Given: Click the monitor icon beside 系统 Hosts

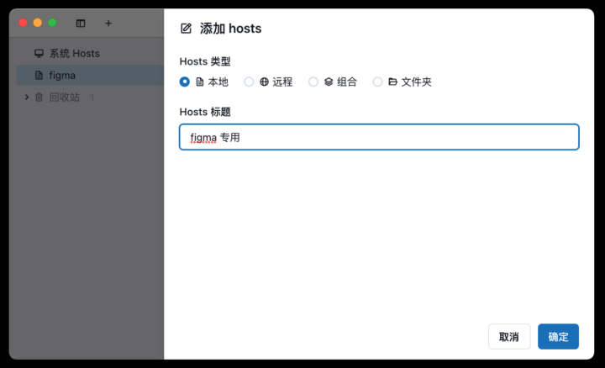Looking at the screenshot, I should click(x=39, y=53).
